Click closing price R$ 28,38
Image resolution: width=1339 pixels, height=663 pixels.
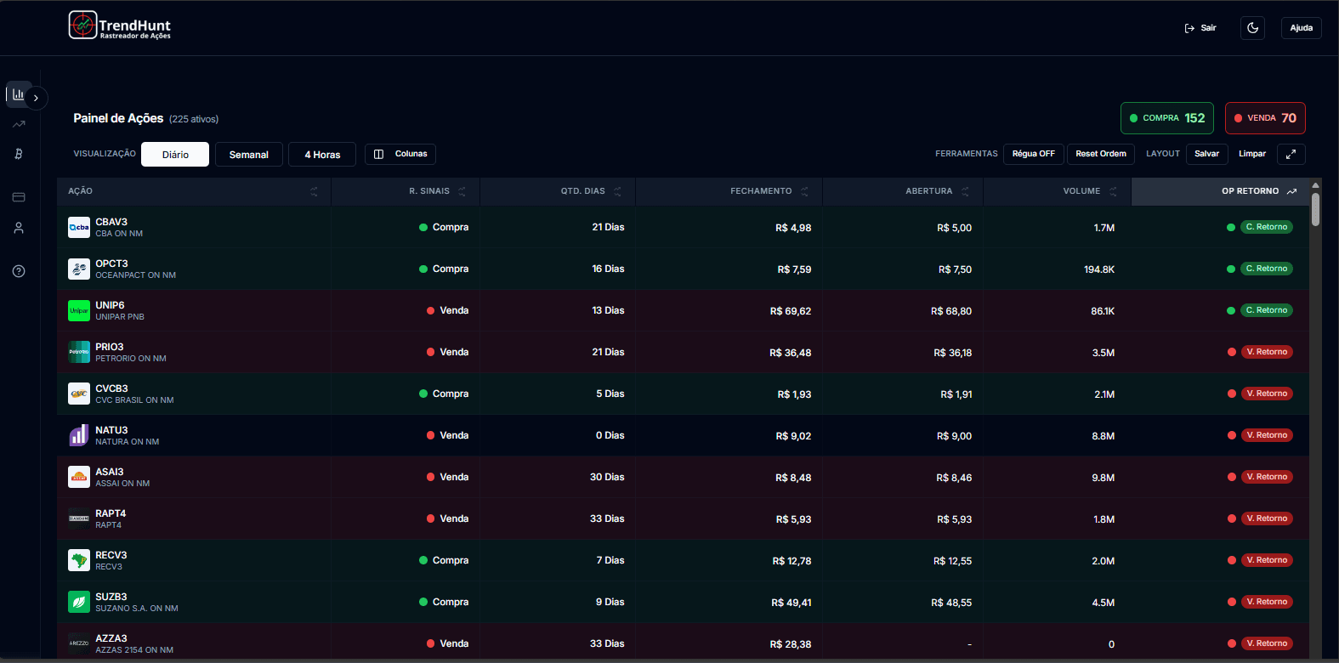pyautogui.click(x=791, y=644)
